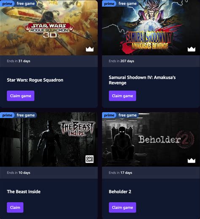The height and width of the screenshot is (219, 200).
Task: Open Star Wars Rogue Squadron 3D artwork
Action: (x=49, y=28)
